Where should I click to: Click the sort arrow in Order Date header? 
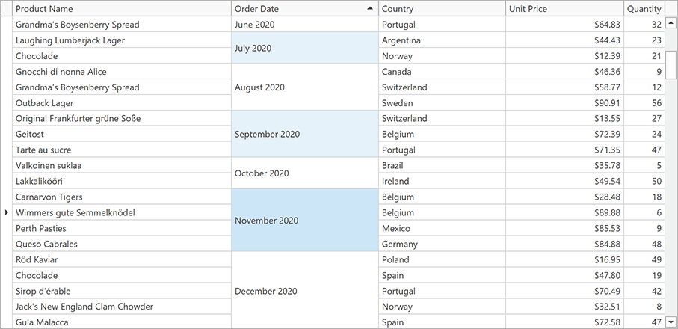click(x=369, y=9)
